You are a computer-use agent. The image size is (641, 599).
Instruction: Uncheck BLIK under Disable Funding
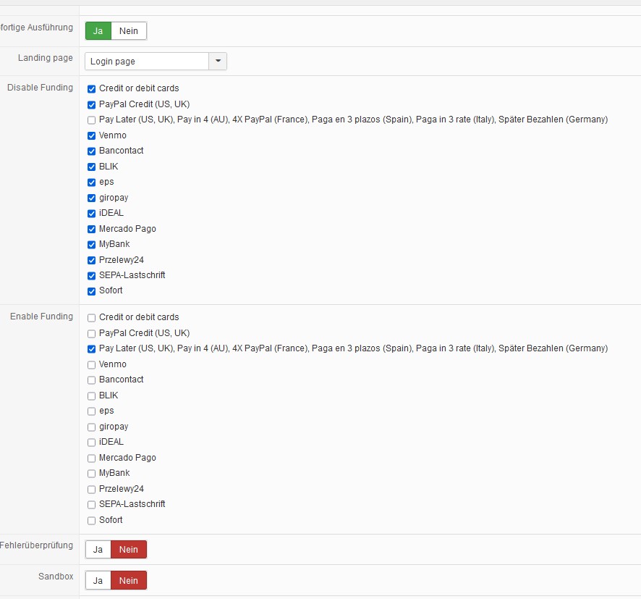92,167
